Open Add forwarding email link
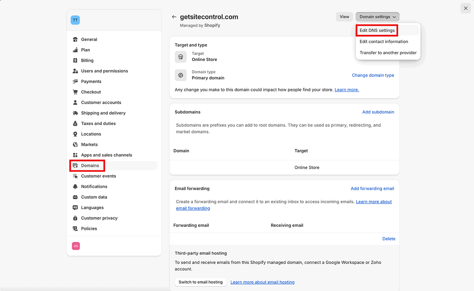Image resolution: width=474 pixels, height=291 pixels. click(372, 188)
